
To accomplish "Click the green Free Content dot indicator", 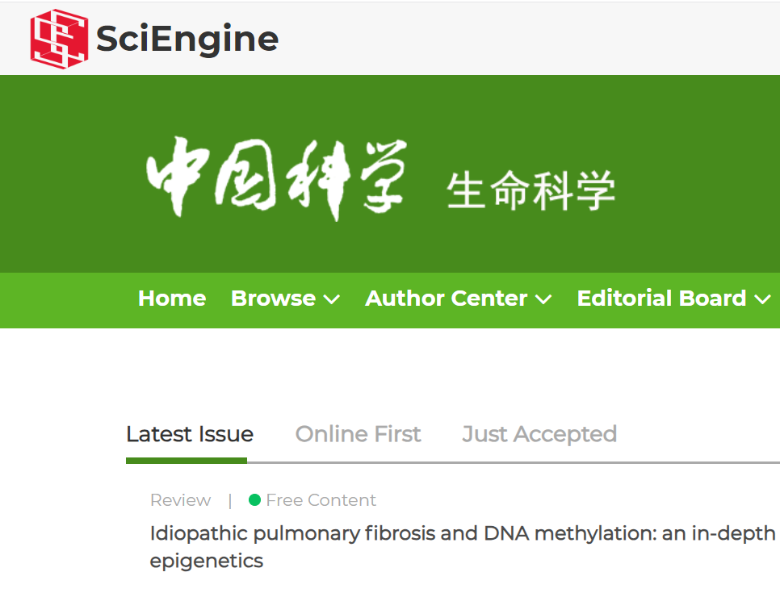I will point(254,500).
